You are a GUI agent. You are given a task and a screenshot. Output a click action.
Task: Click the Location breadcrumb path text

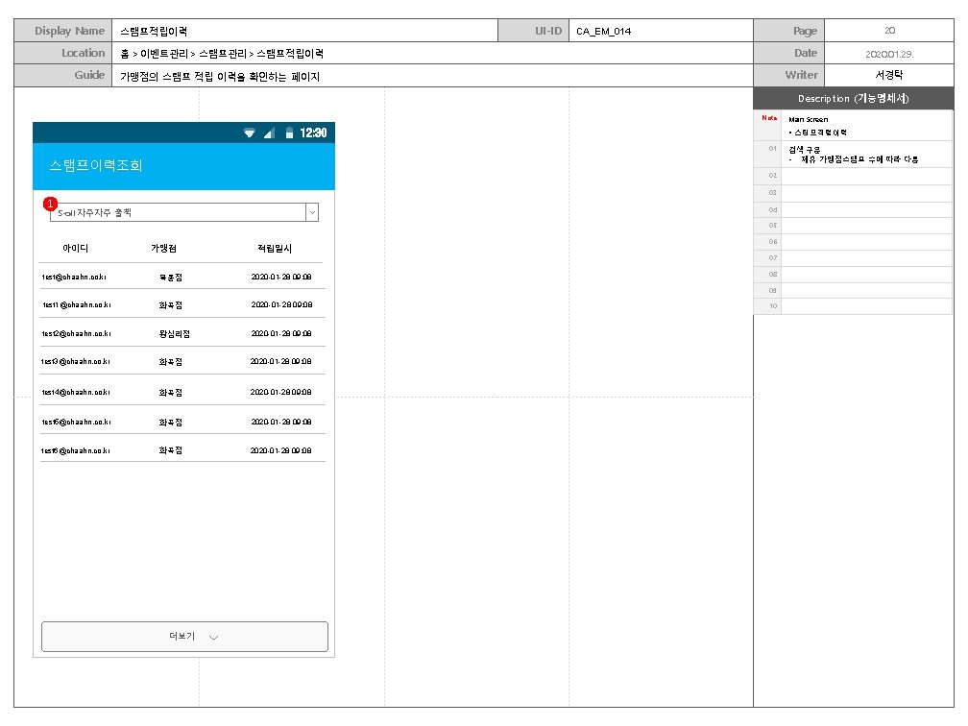coord(222,54)
